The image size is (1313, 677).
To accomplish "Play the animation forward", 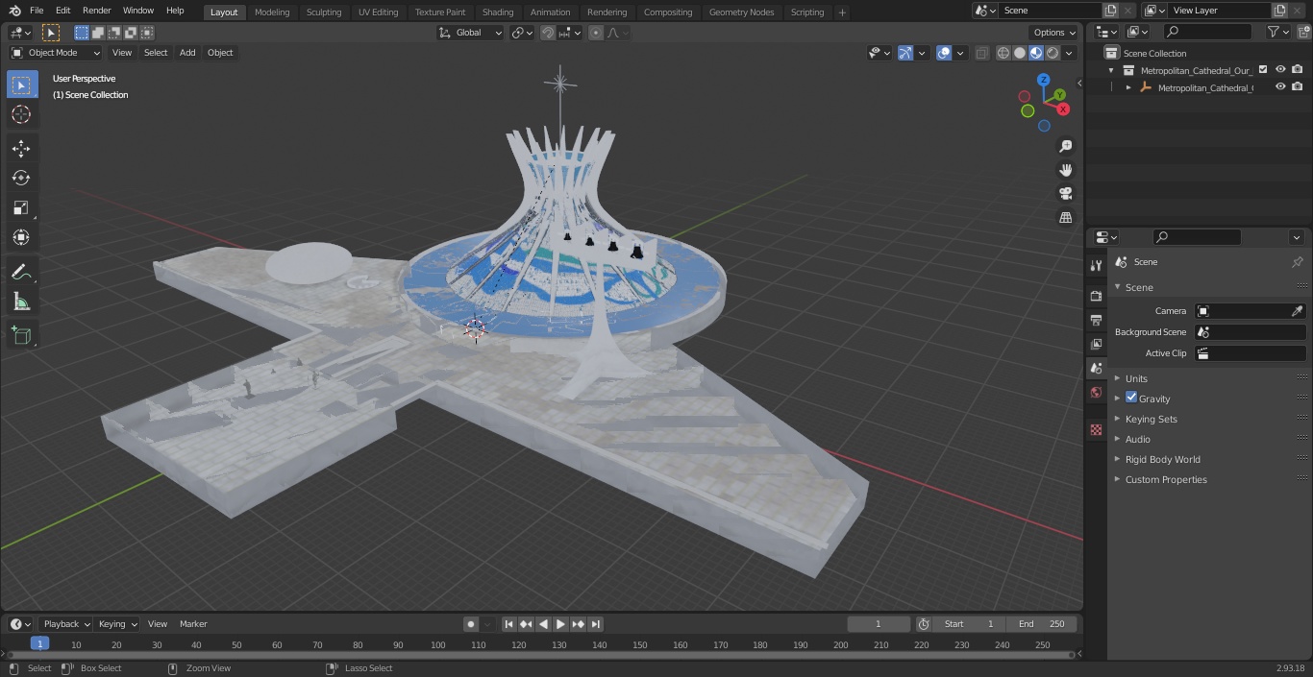I will coord(560,624).
